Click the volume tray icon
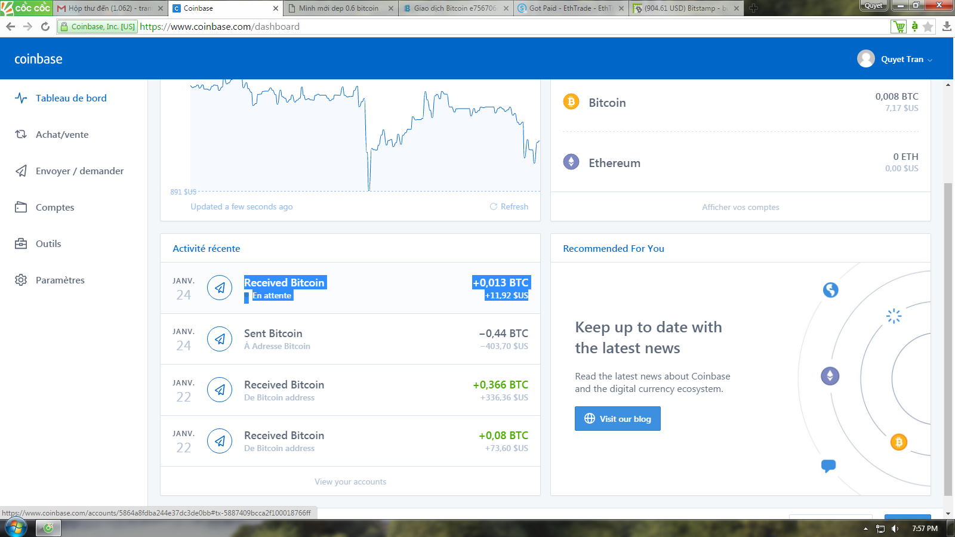Viewport: 955px width, 537px height. 895,529
